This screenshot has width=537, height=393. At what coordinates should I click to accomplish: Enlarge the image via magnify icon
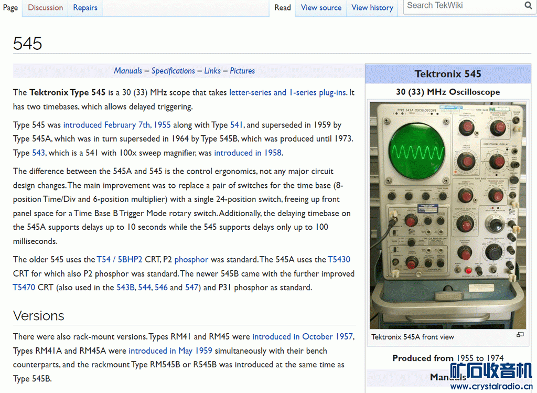point(520,335)
